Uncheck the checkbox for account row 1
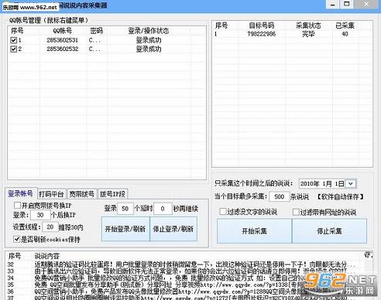Image resolution: width=381 pixels, height=300 pixels. [x=14, y=40]
